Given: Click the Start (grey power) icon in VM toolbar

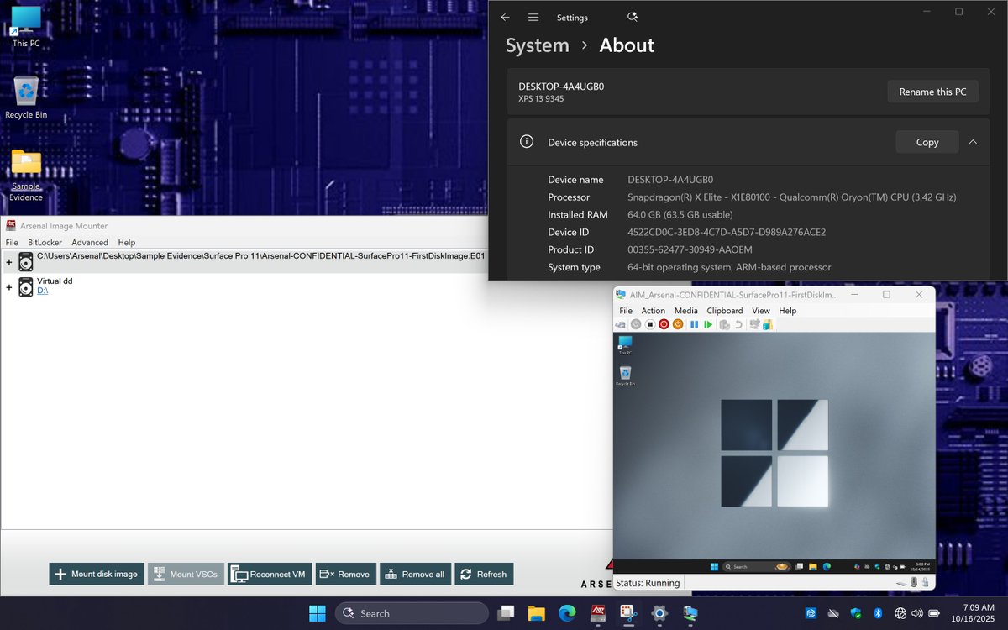Looking at the screenshot, I should [x=636, y=324].
